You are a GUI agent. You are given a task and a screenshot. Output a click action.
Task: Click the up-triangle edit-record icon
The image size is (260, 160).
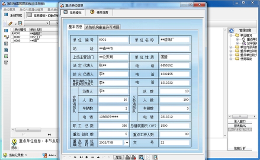98,157
